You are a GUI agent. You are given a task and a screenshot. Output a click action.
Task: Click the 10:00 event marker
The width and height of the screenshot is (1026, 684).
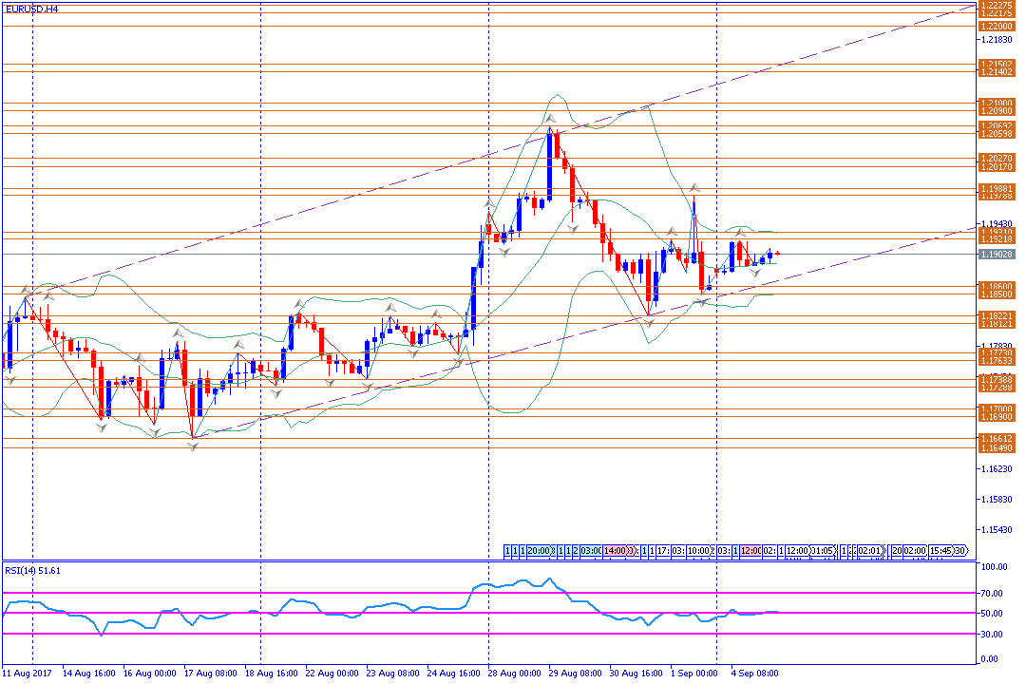tap(700, 550)
